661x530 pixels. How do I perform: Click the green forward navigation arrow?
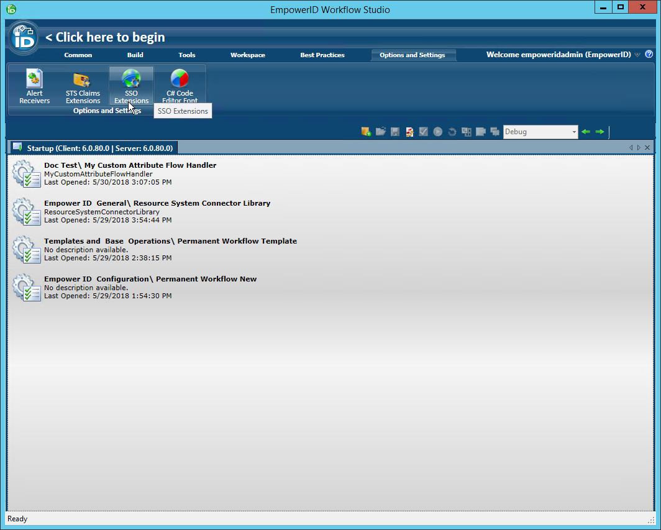(x=599, y=131)
